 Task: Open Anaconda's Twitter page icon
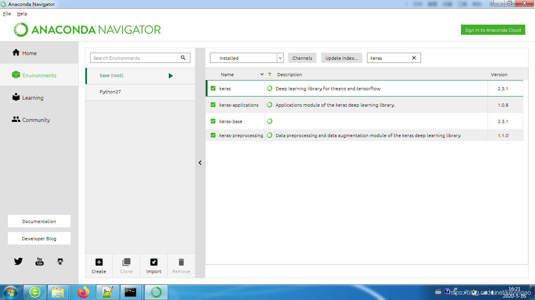18,261
